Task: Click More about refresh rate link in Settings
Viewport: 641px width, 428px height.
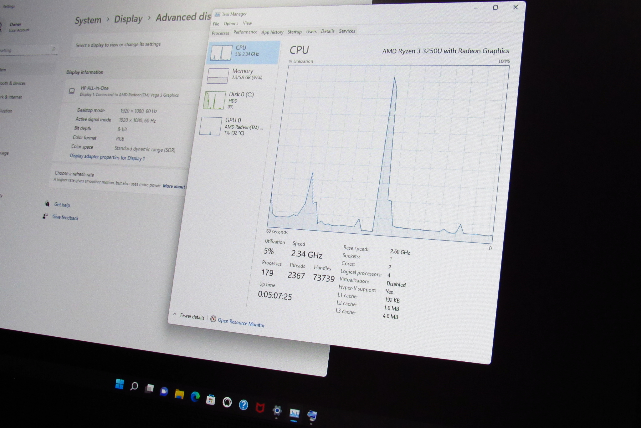Action: coord(174,186)
